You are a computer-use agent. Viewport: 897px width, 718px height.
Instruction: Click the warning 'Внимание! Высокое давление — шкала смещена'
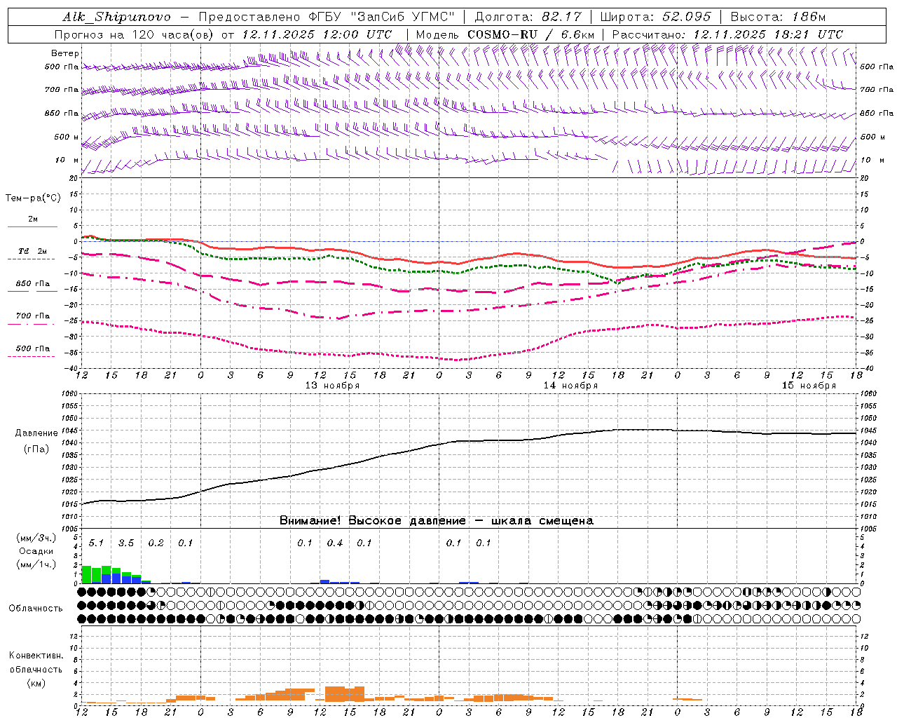click(x=436, y=521)
